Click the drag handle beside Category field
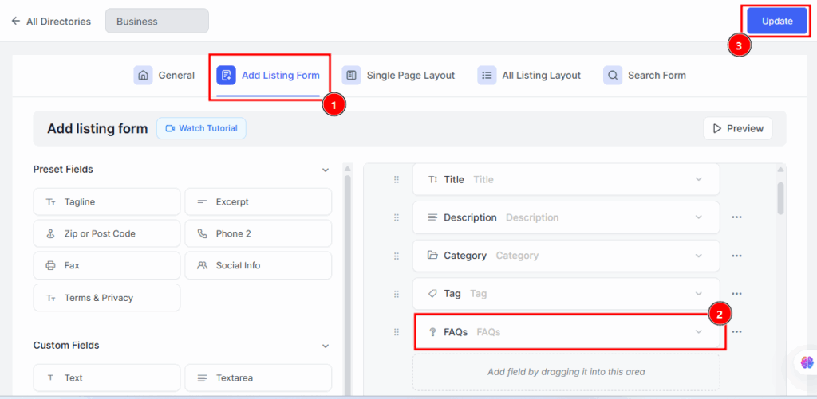This screenshot has width=817, height=399. pos(397,256)
